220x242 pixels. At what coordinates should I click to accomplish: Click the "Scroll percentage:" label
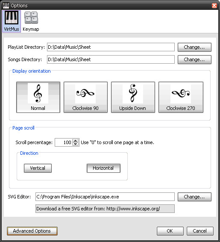click(34, 142)
